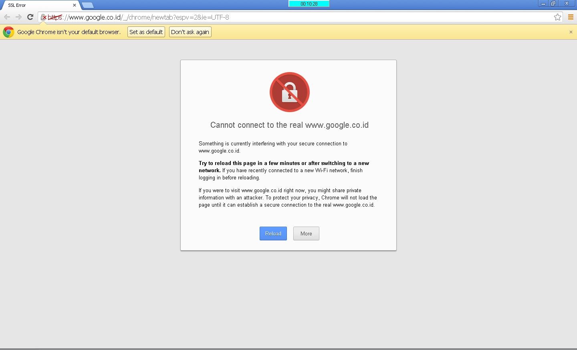Click the Chrome logo in the infobar
Screen dimensions: 577x350
[8, 32]
